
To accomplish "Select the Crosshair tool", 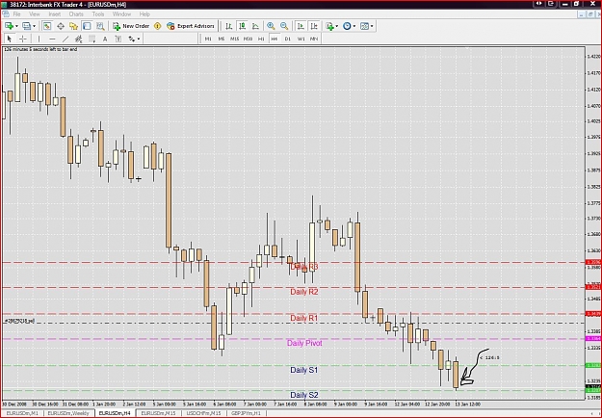I will 23,39.
